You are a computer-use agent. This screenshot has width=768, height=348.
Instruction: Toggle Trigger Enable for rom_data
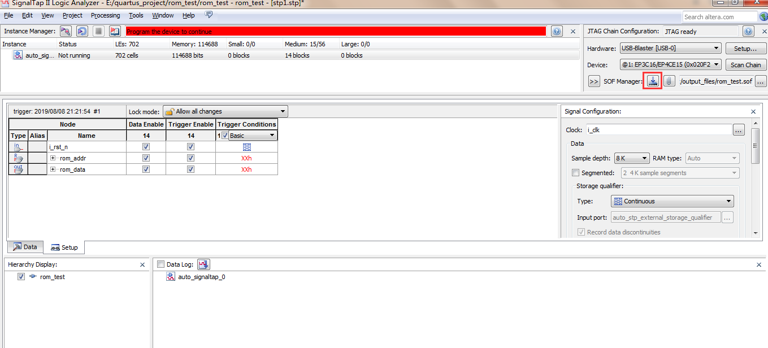190,169
